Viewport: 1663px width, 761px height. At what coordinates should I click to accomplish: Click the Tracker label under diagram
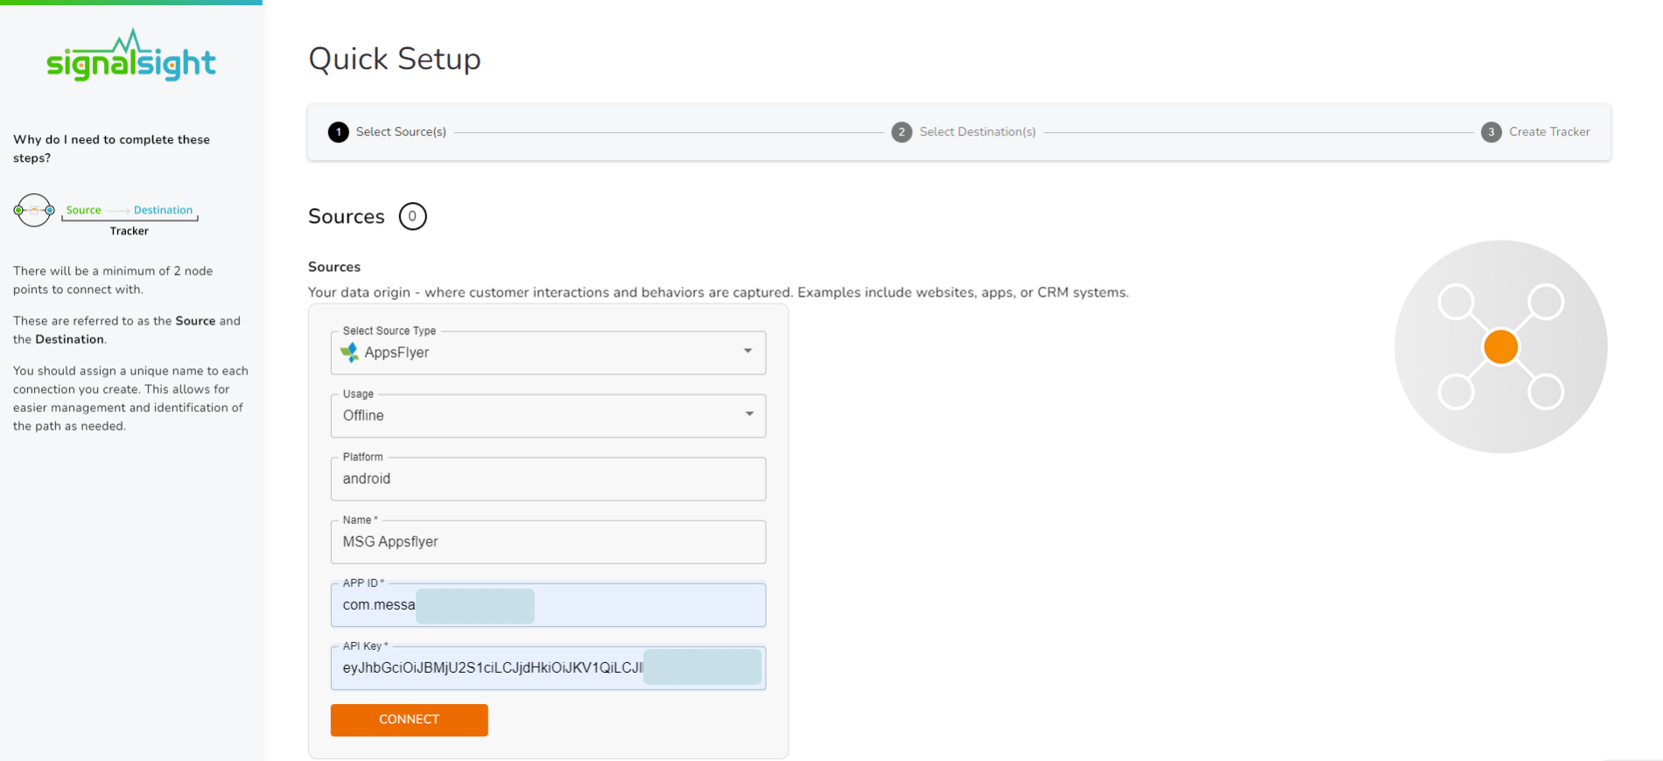point(130,231)
